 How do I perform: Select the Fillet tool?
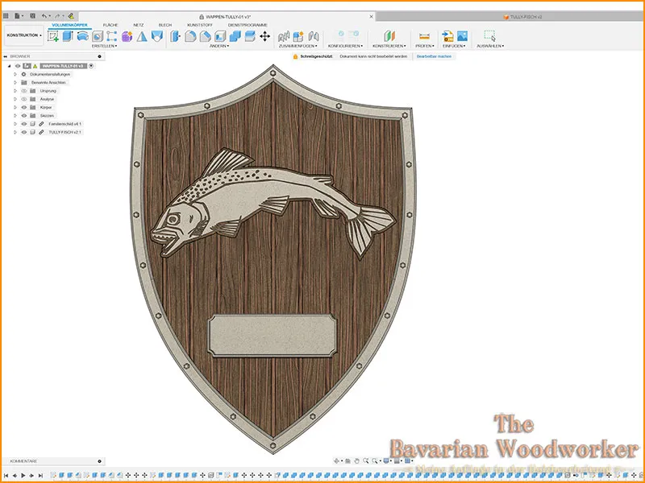point(190,36)
